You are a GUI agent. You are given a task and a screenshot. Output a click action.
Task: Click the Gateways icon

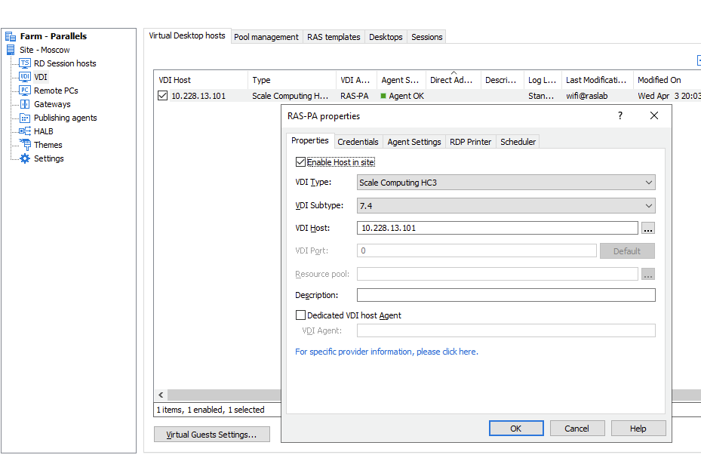25,104
